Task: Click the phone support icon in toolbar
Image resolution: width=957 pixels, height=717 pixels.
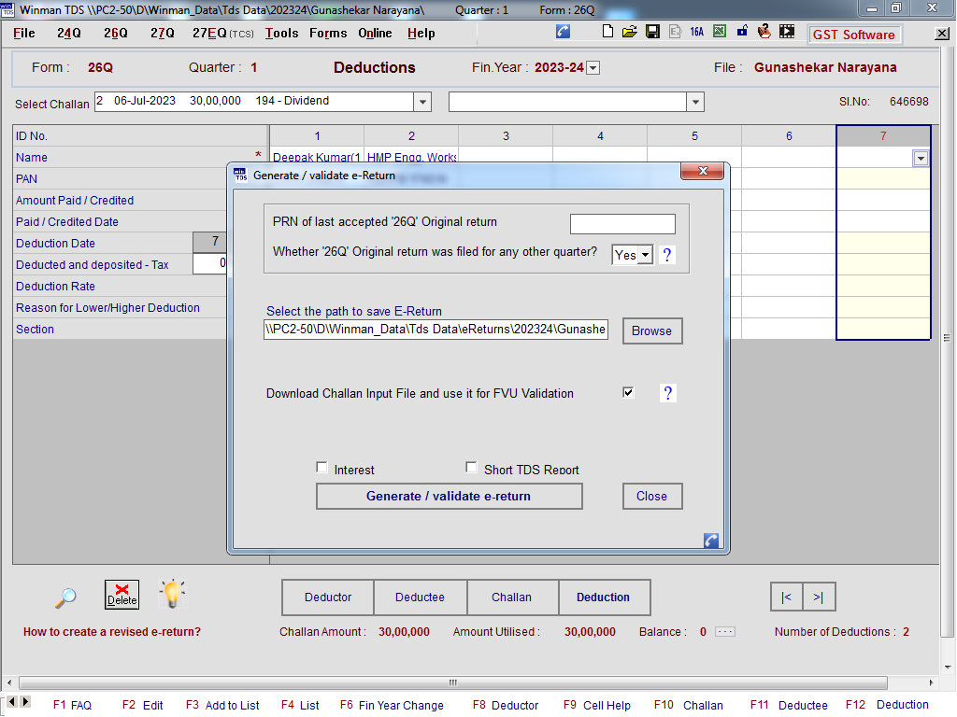Action: pyautogui.click(x=563, y=32)
